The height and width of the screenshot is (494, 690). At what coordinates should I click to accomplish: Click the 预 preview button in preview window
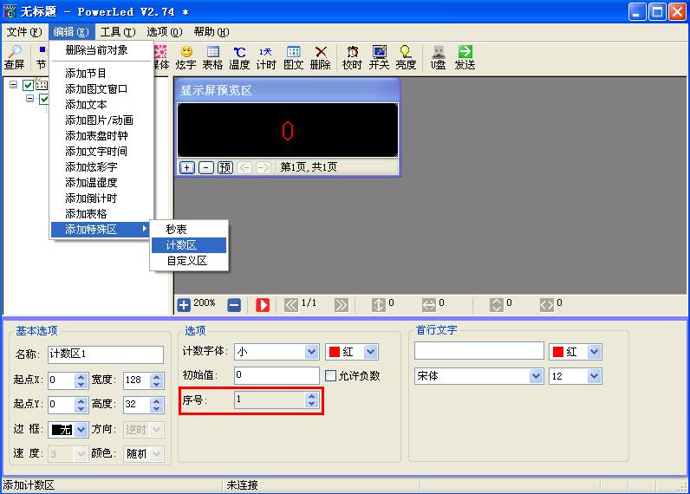click(x=225, y=168)
